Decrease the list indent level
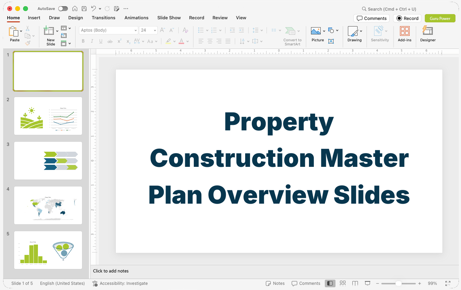The width and height of the screenshot is (461, 290). (x=232, y=30)
